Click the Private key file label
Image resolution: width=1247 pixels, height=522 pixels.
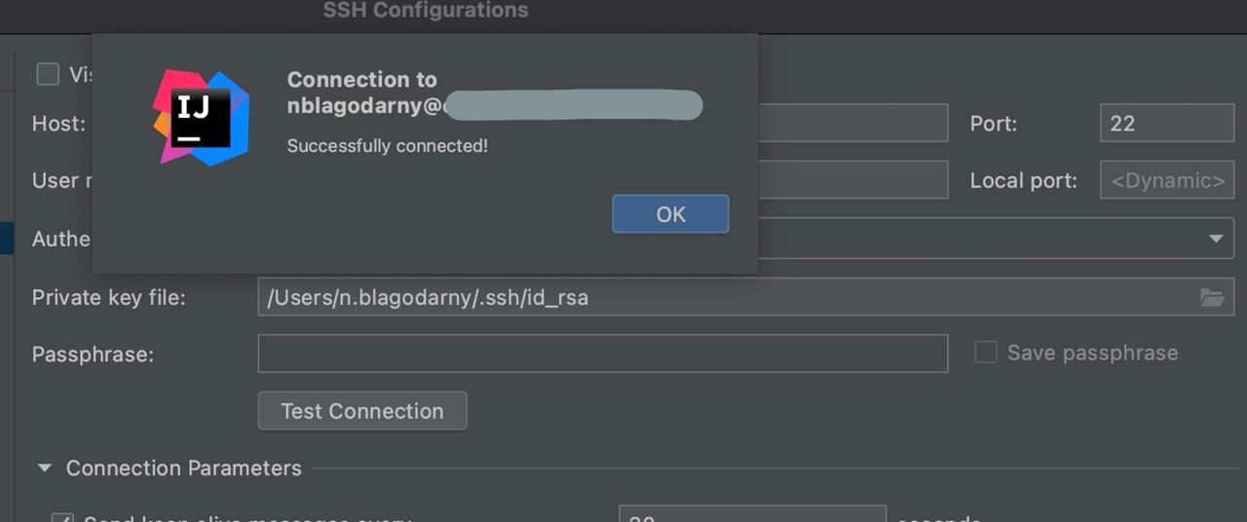coord(108,297)
